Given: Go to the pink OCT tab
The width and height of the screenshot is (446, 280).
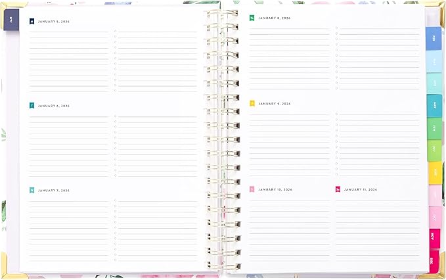Looking at the screenshot, I should pyautogui.click(x=435, y=218).
